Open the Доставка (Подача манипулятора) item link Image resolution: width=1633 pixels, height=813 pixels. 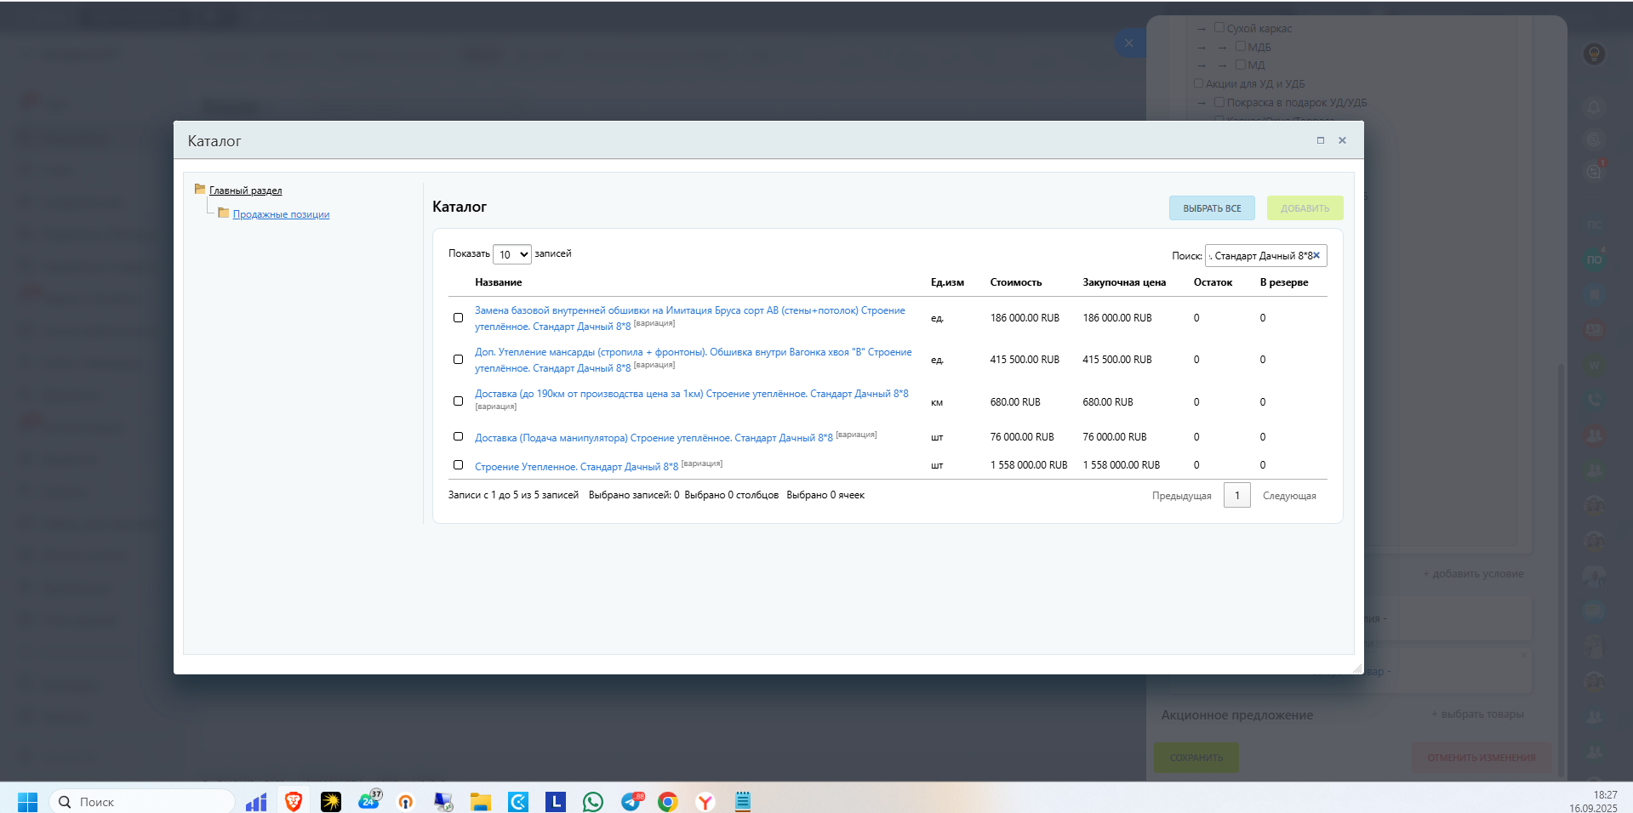coord(654,438)
